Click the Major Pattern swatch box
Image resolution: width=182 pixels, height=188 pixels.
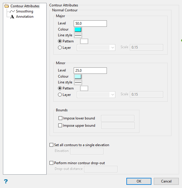coord(84,41)
